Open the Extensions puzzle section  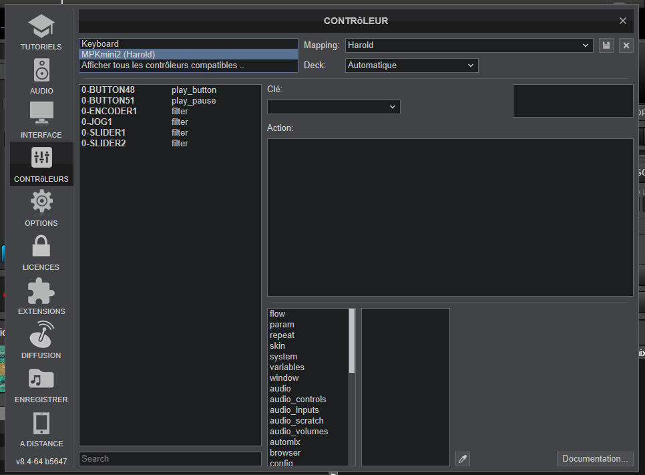[x=41, y=297]
